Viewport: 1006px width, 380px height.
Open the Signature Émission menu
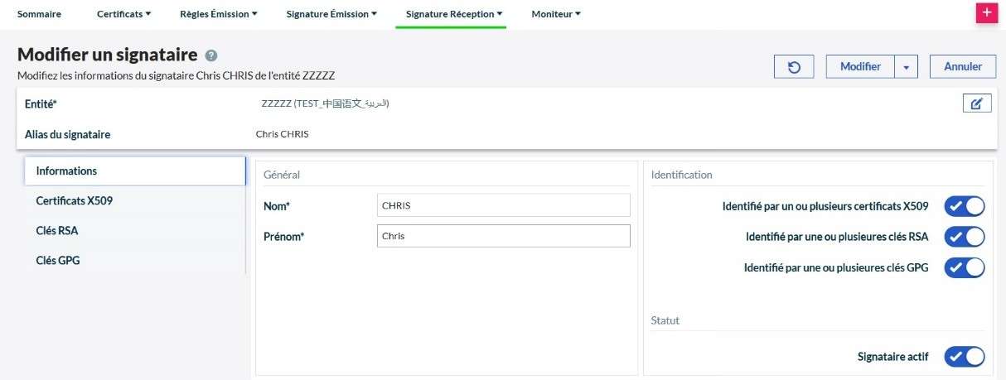tap(331, 14)
